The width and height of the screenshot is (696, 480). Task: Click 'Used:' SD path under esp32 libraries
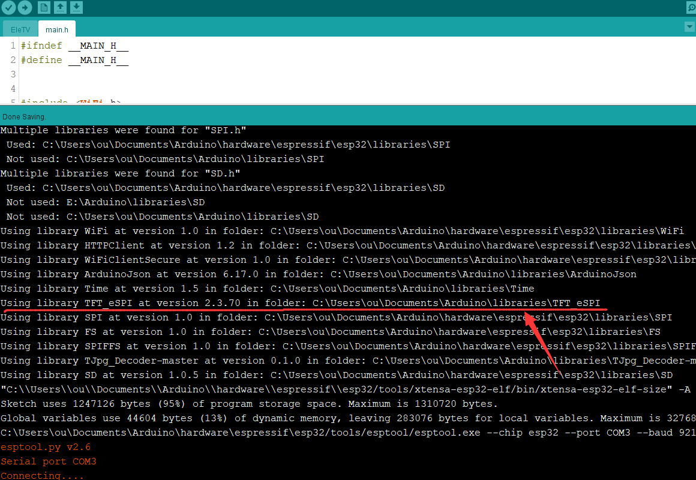226,188
